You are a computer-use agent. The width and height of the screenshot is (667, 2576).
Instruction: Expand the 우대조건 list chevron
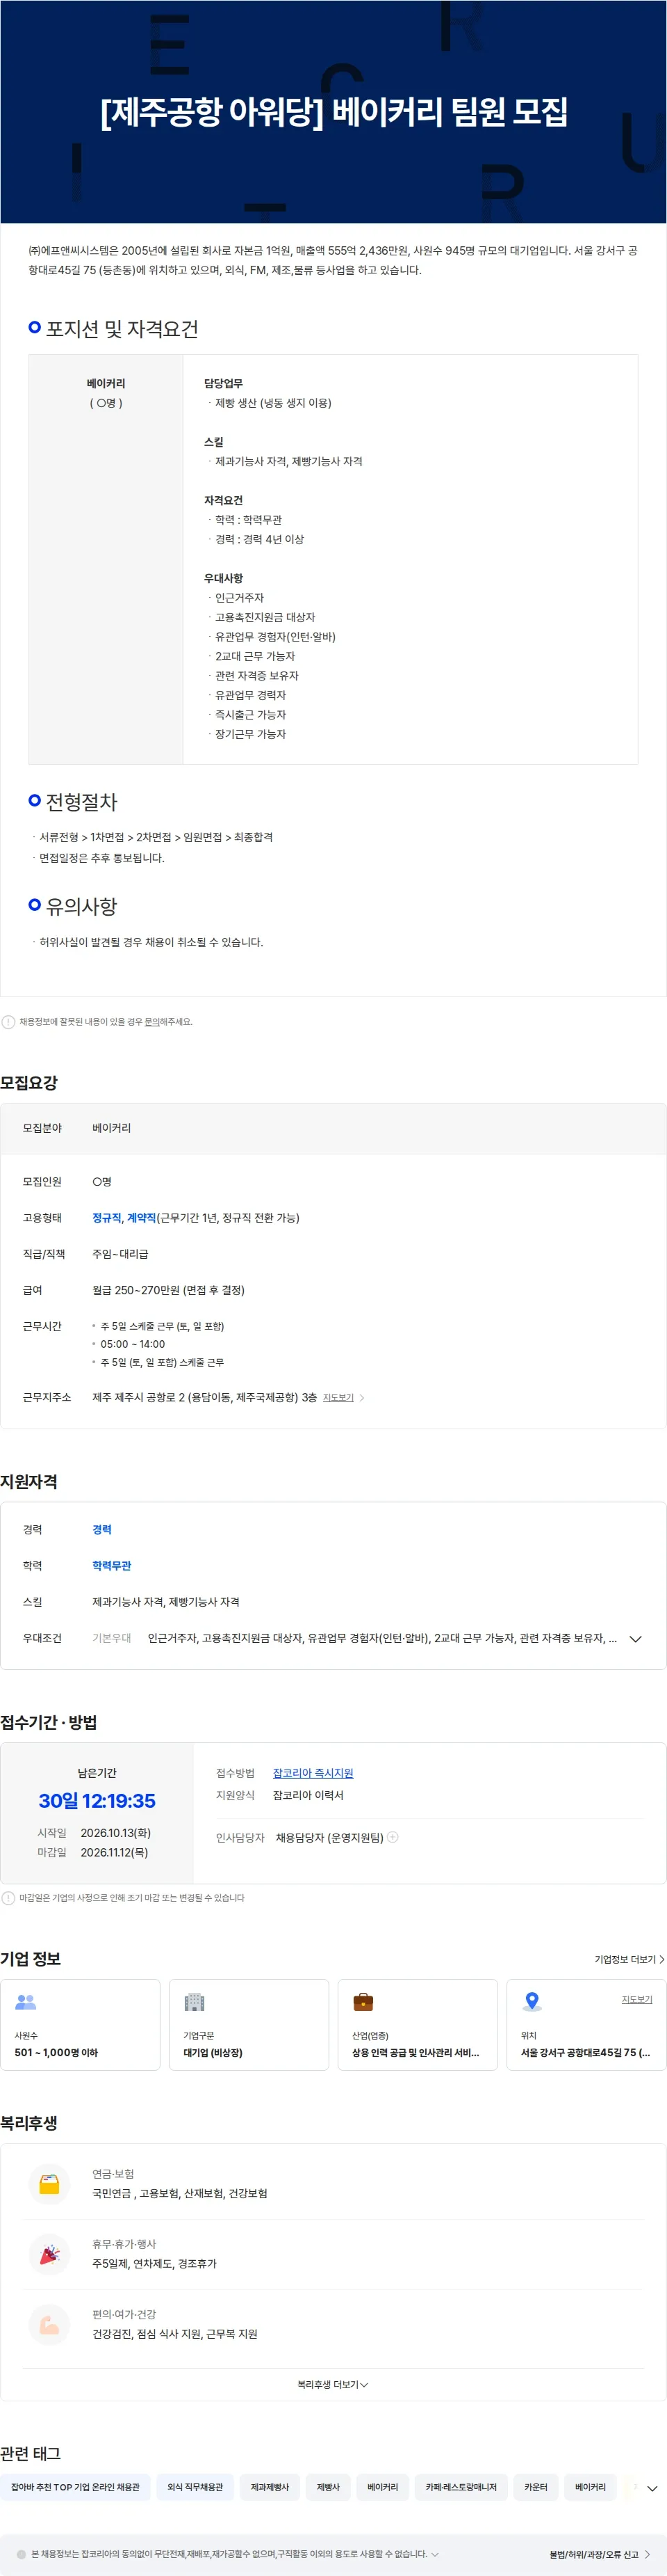coord(635,1639)
